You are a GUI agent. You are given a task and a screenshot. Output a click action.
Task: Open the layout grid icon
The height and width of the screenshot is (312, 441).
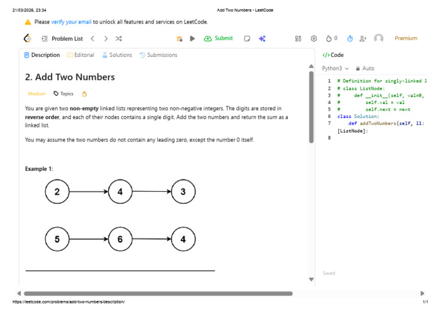point(298,38)
